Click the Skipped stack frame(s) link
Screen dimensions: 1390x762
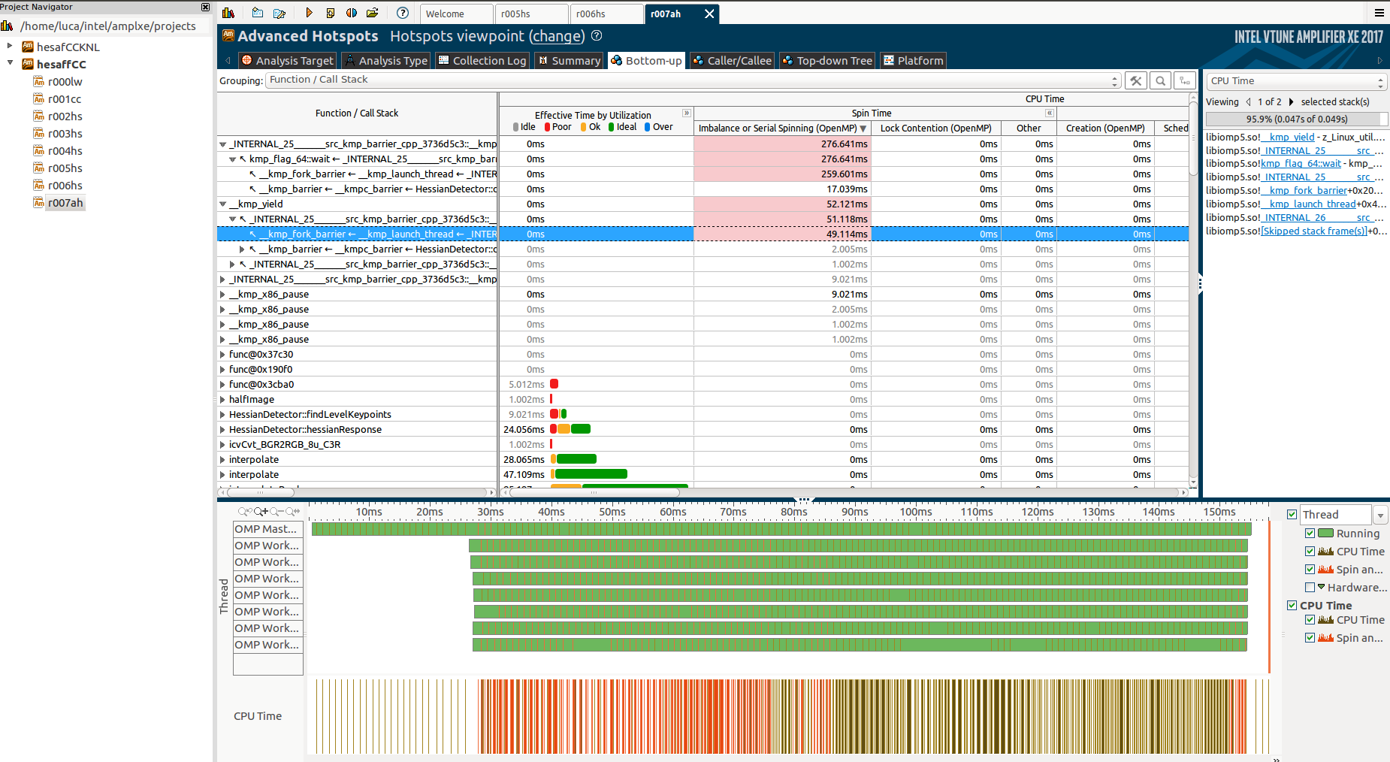(1314, 231)
